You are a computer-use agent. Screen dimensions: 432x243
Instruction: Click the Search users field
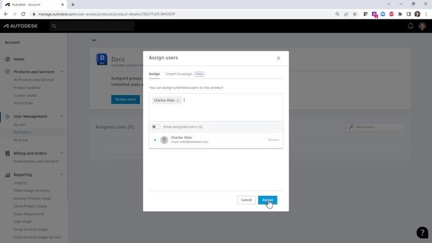tap(375, 127)
